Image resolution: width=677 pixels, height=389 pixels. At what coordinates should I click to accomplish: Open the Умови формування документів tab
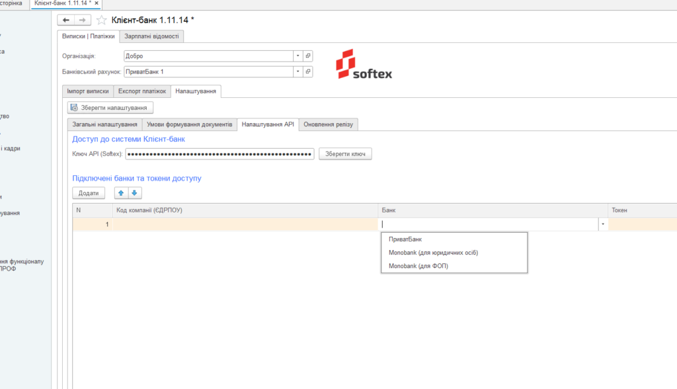(190, 124)
